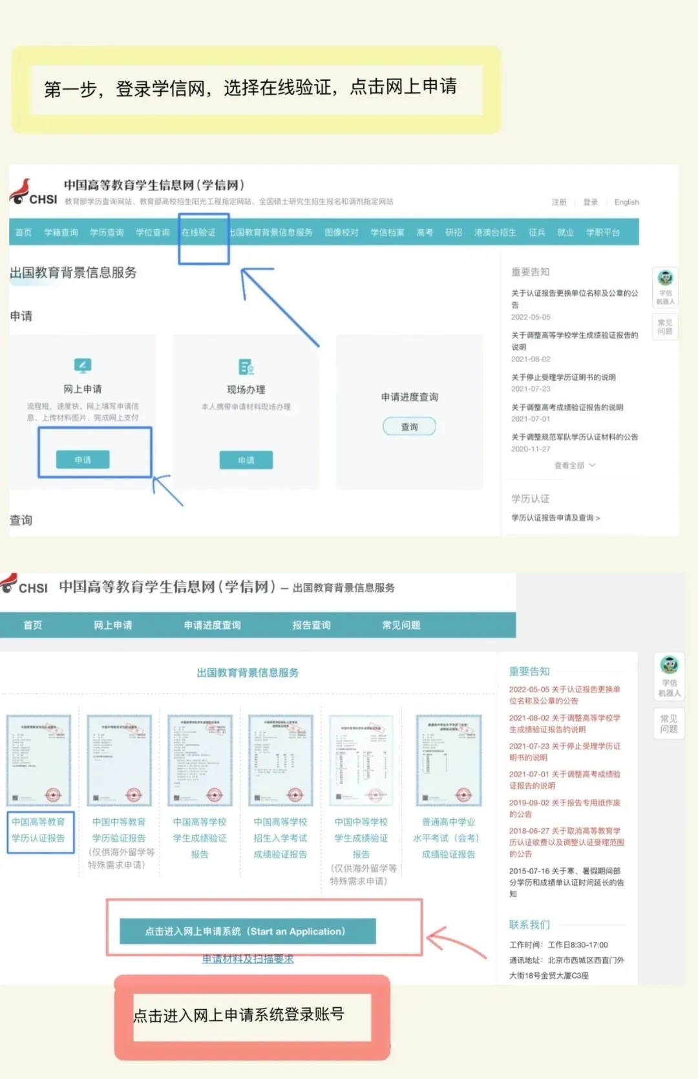Open notice 关于认证报告更换单位名称及公章的公告 dated 2022-05-05
Viewport: 698px width, 1079px height.
coord(575,299)
